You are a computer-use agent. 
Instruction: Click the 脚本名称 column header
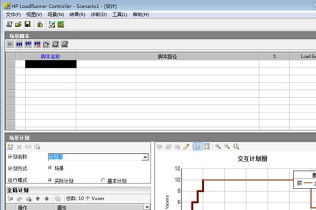(51, 57)
